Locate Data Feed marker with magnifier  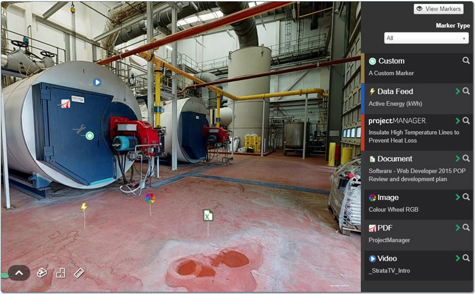[x=466, y=91]
